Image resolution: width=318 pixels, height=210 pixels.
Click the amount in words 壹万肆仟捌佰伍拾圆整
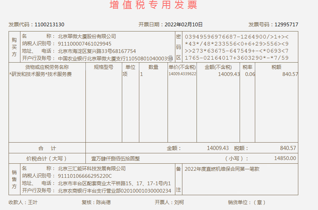pos(116,159)
